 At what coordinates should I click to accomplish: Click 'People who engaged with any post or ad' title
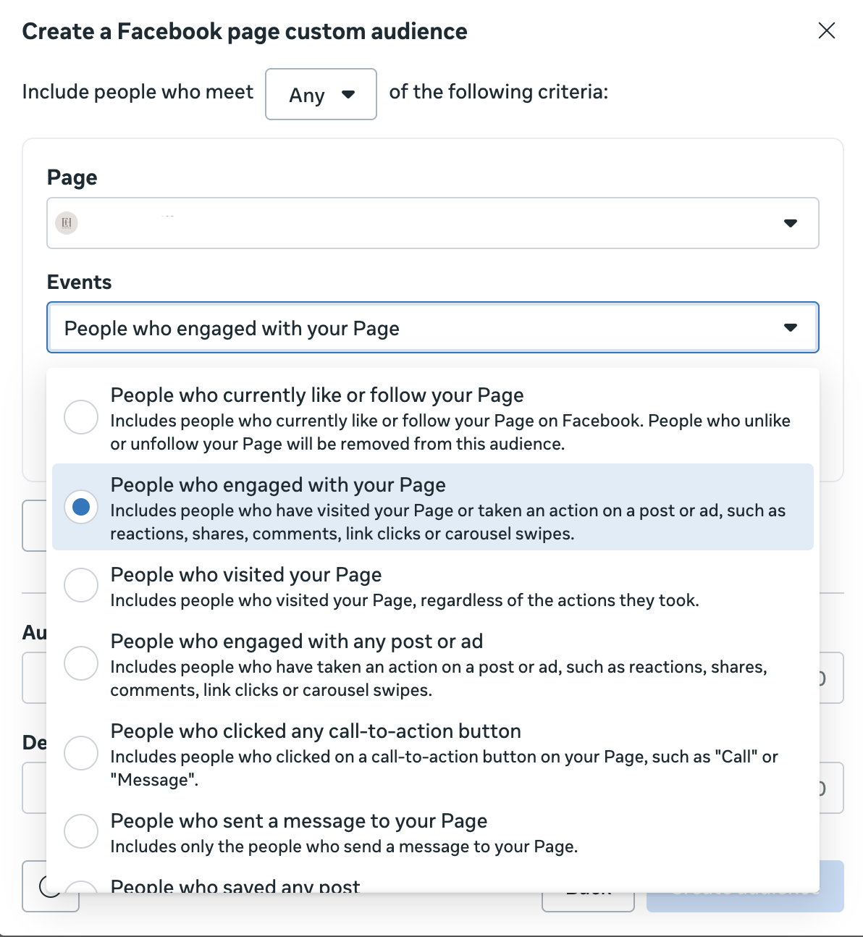click(x=296, y=642)
